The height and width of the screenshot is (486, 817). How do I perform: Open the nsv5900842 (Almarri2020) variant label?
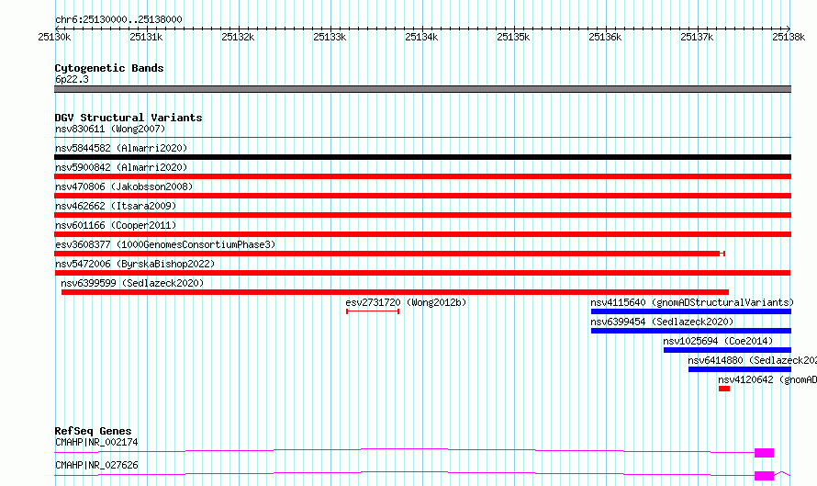click(121, 167)
